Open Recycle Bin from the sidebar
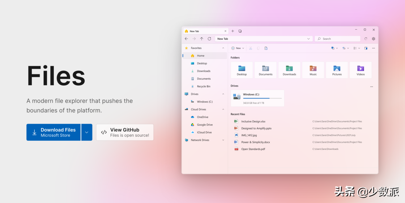The image size is (405, 203). (205, 86)
